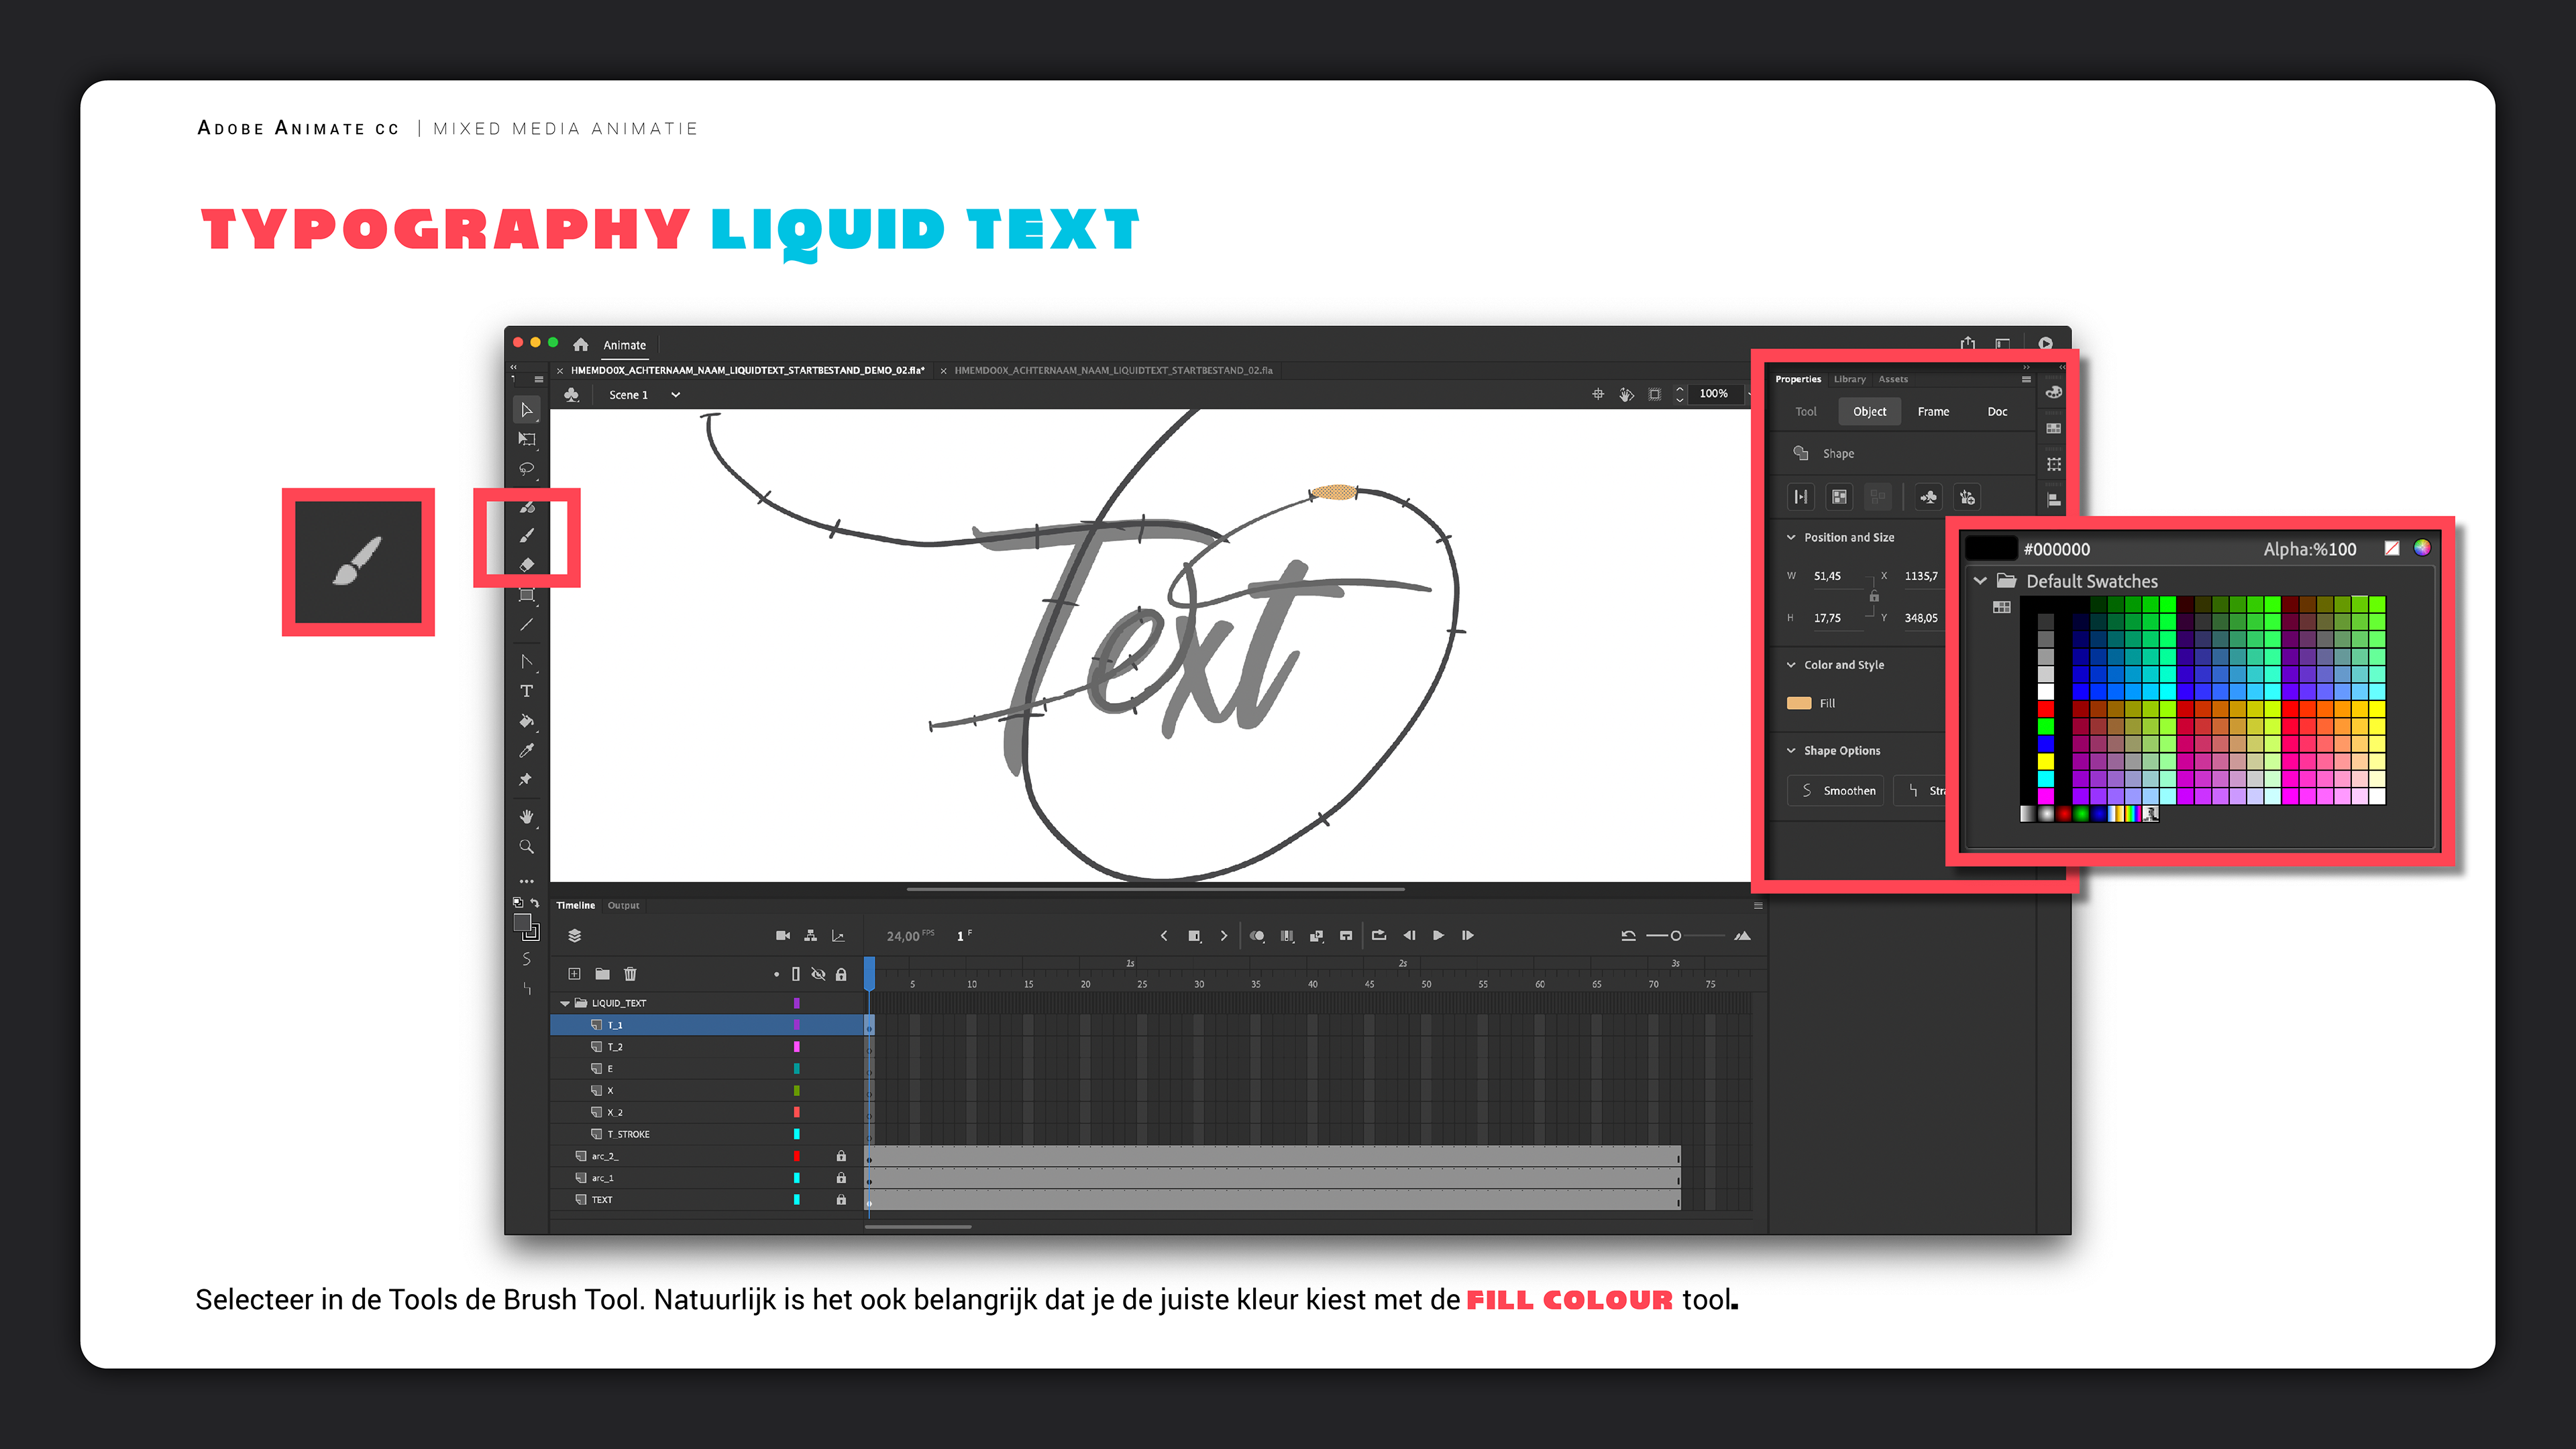Open the Scene 1 dropdown

[676, 395]
